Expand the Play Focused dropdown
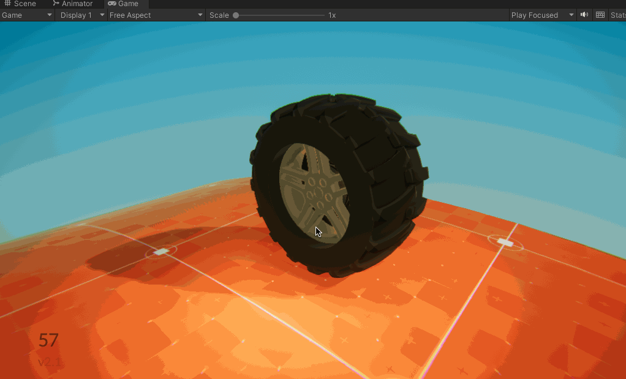The width and height of the screenshot is (626, 379). (542, 15)
